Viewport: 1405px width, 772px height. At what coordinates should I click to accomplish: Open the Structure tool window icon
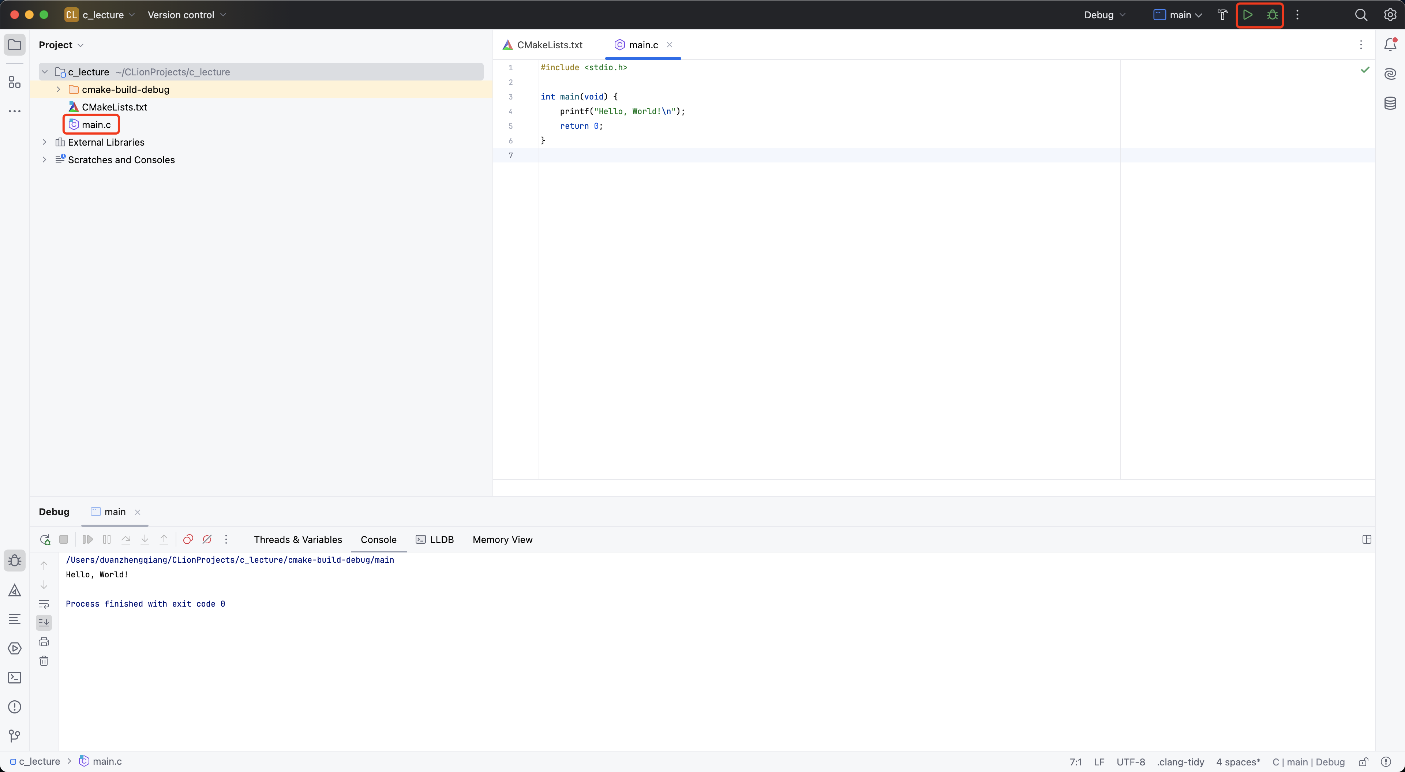(x=15, y=82)
